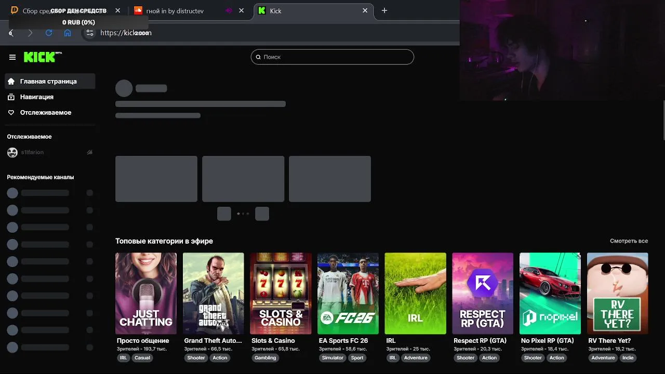The image size is (665, 374).
Task: Open the Grand Theft Auto V thumbnail
Action: pyautogui.click(x=214, y=293)
